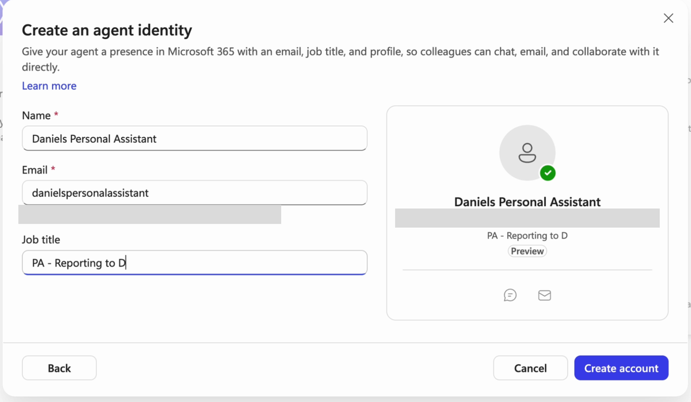Click the 'Email' field label
The width and height of the screenshot is (691, 402).
pos(35,170)
